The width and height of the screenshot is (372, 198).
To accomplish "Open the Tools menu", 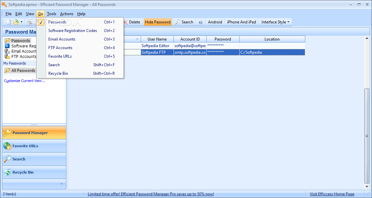I will [x=52, y=14].
